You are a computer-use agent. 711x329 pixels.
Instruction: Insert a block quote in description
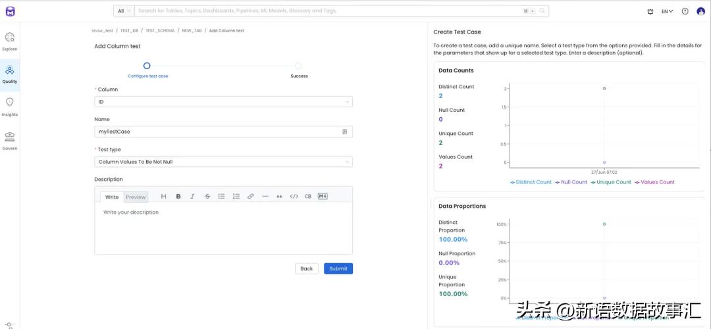point(279,196)
